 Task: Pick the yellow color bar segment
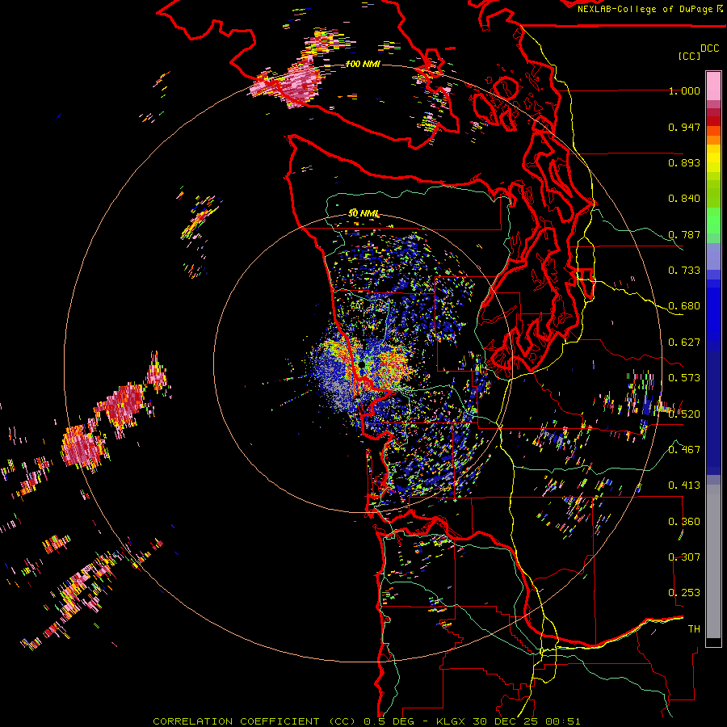[x=713, y=158]
